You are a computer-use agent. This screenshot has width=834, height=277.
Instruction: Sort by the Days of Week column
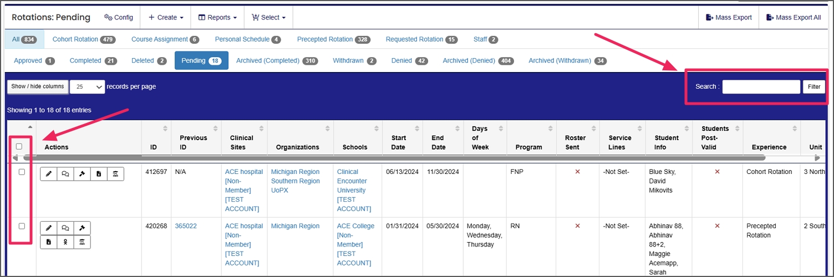pos(501,129)
